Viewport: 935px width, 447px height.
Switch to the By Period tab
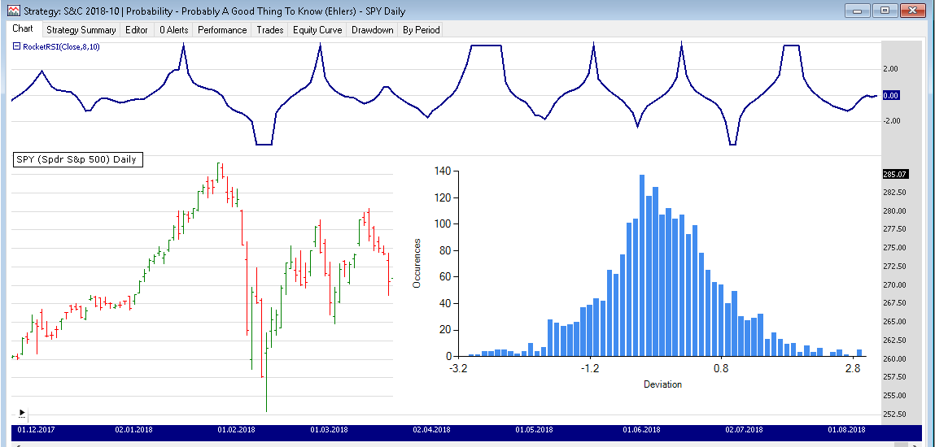421,30
